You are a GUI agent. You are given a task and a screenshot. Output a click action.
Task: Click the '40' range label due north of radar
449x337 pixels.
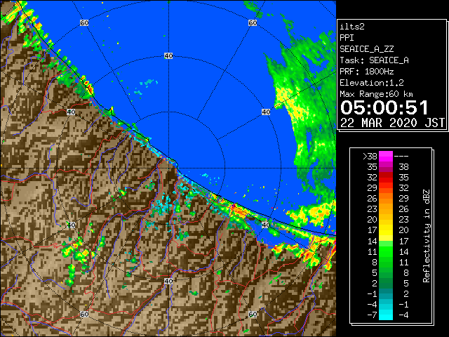(x=168, y=56)
